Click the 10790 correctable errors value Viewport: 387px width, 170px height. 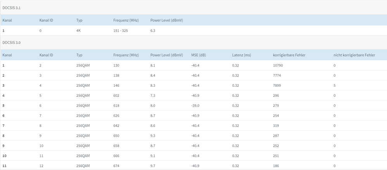278,65
